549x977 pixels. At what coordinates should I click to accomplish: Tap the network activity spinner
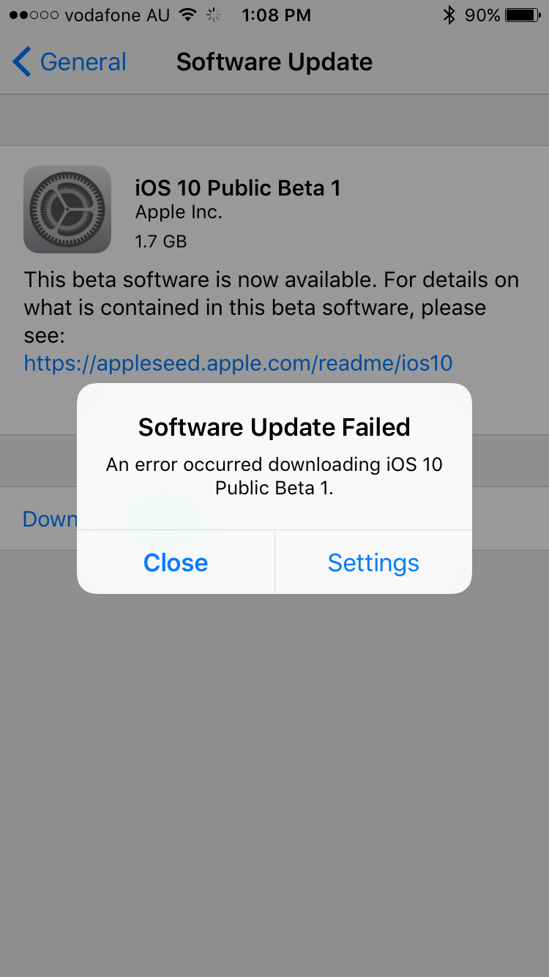coord(214,15)
